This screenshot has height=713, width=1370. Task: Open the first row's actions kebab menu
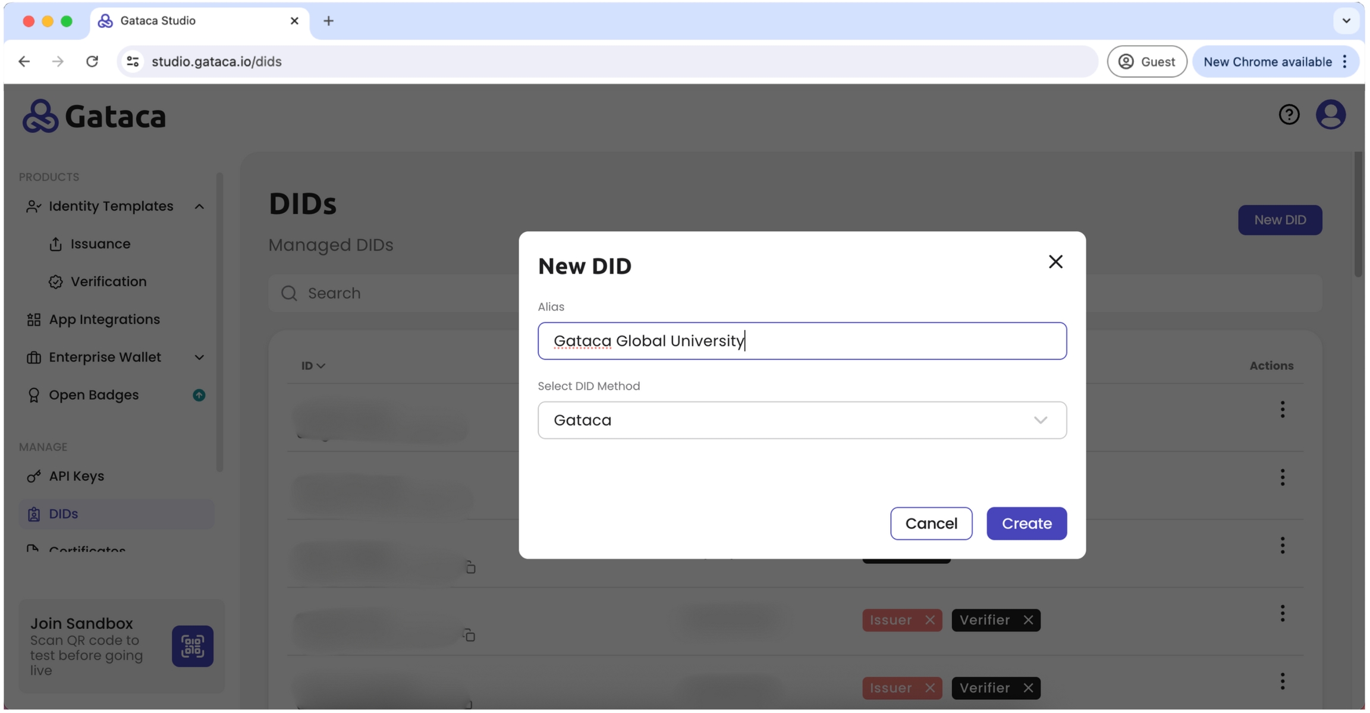point(1283,409)
